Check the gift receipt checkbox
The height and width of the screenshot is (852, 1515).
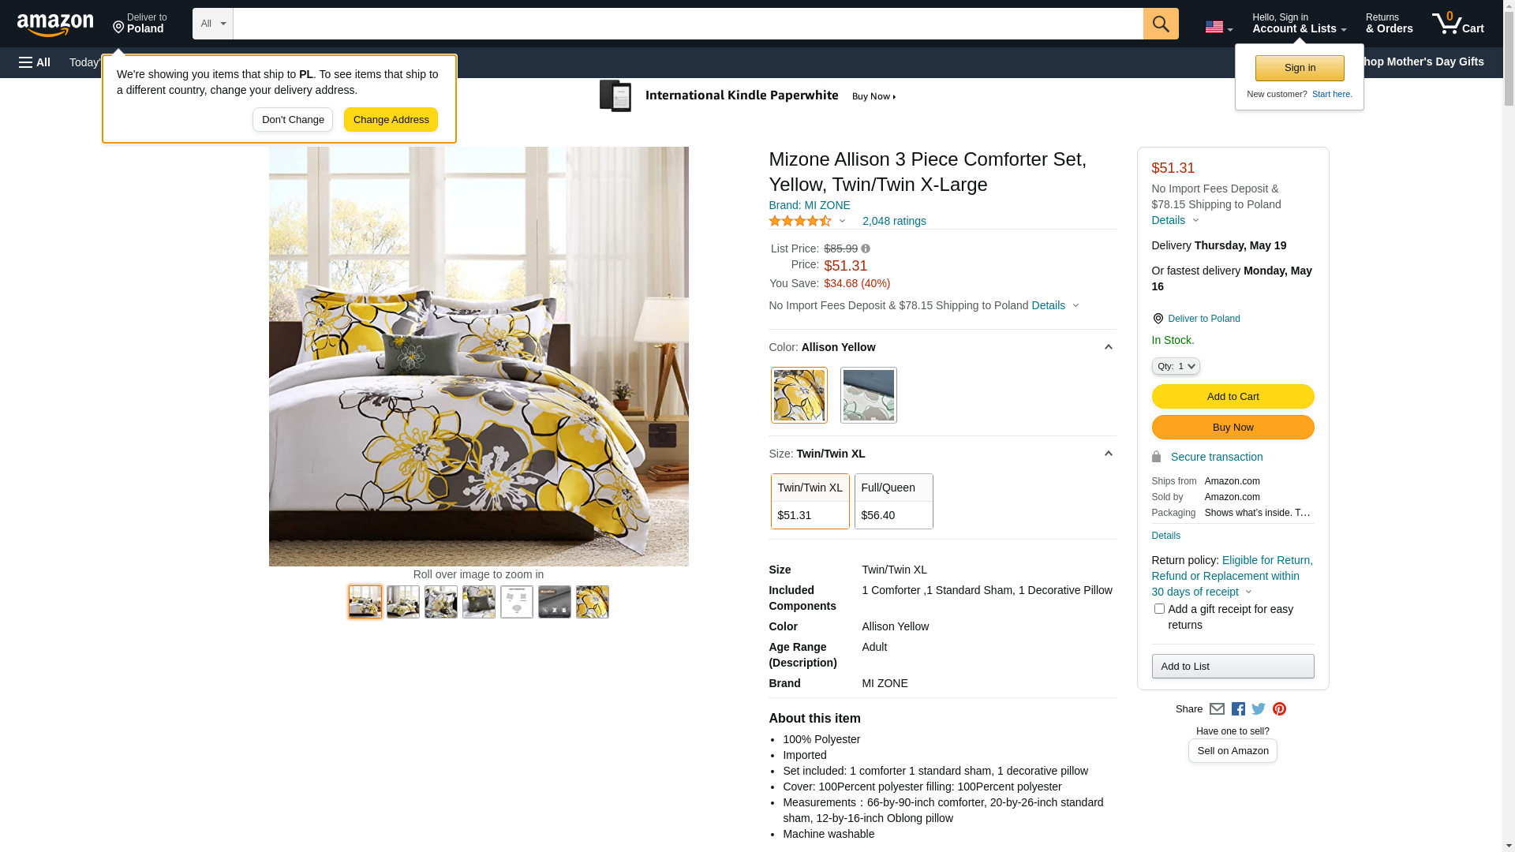pyautogui.click(x=1159, y=609)
